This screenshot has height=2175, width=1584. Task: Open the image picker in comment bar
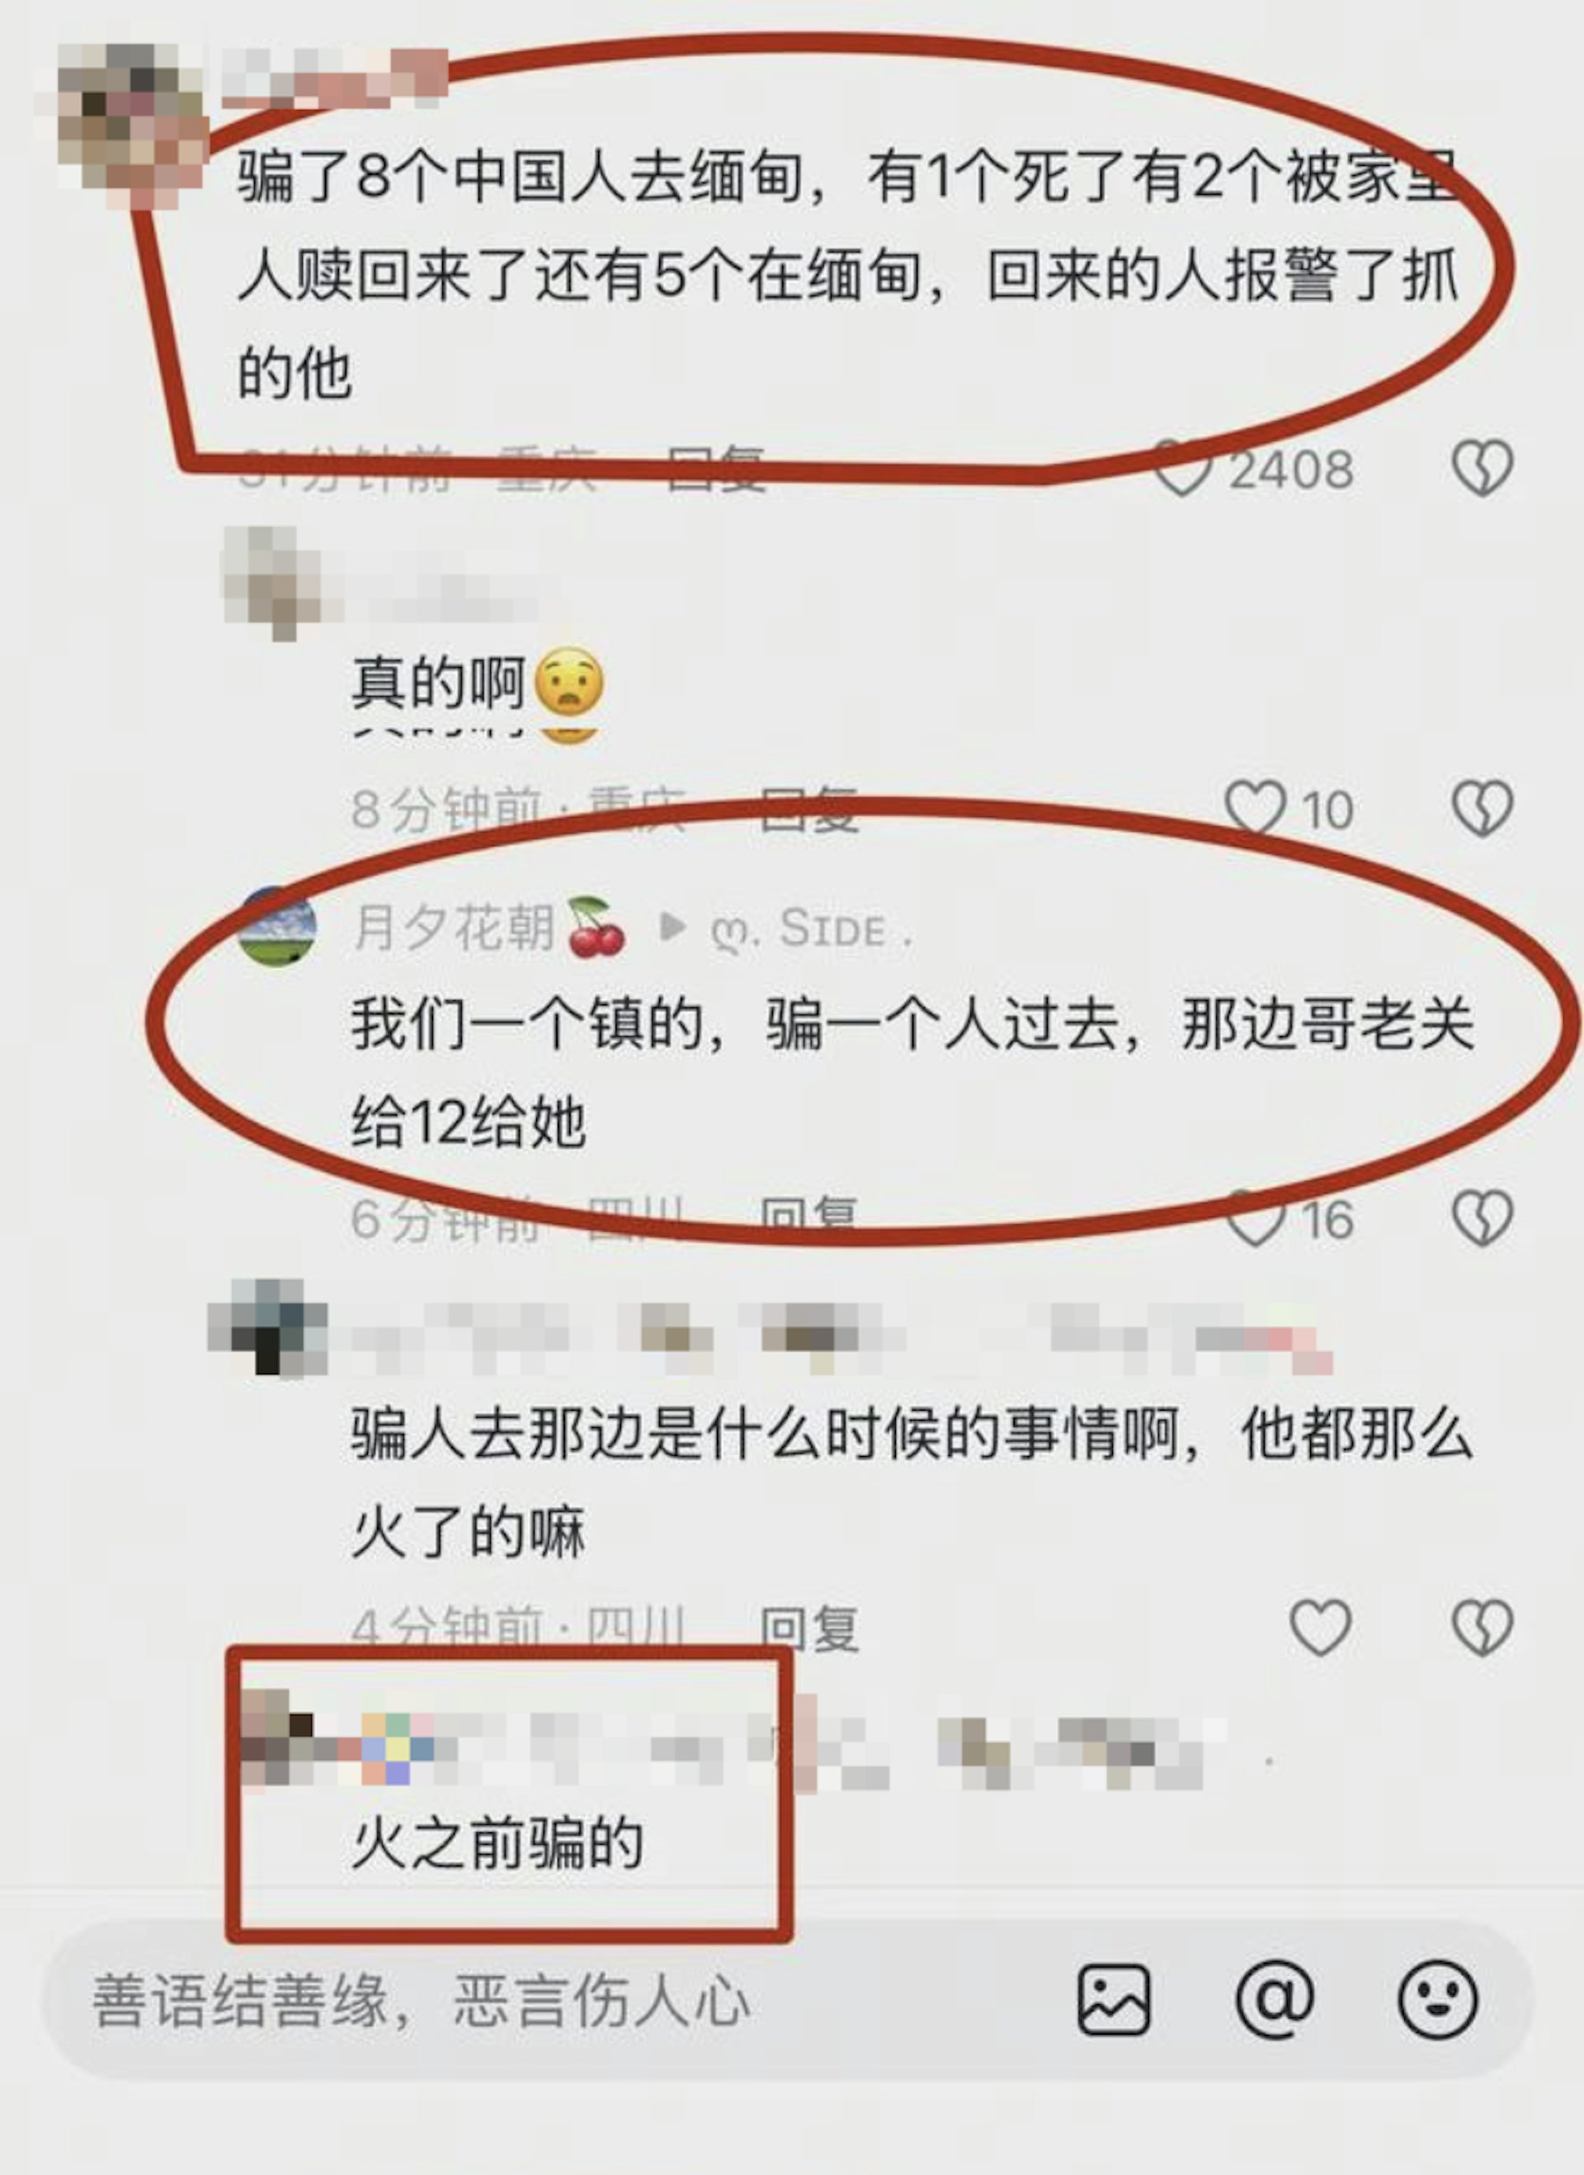(1113, 1999)
